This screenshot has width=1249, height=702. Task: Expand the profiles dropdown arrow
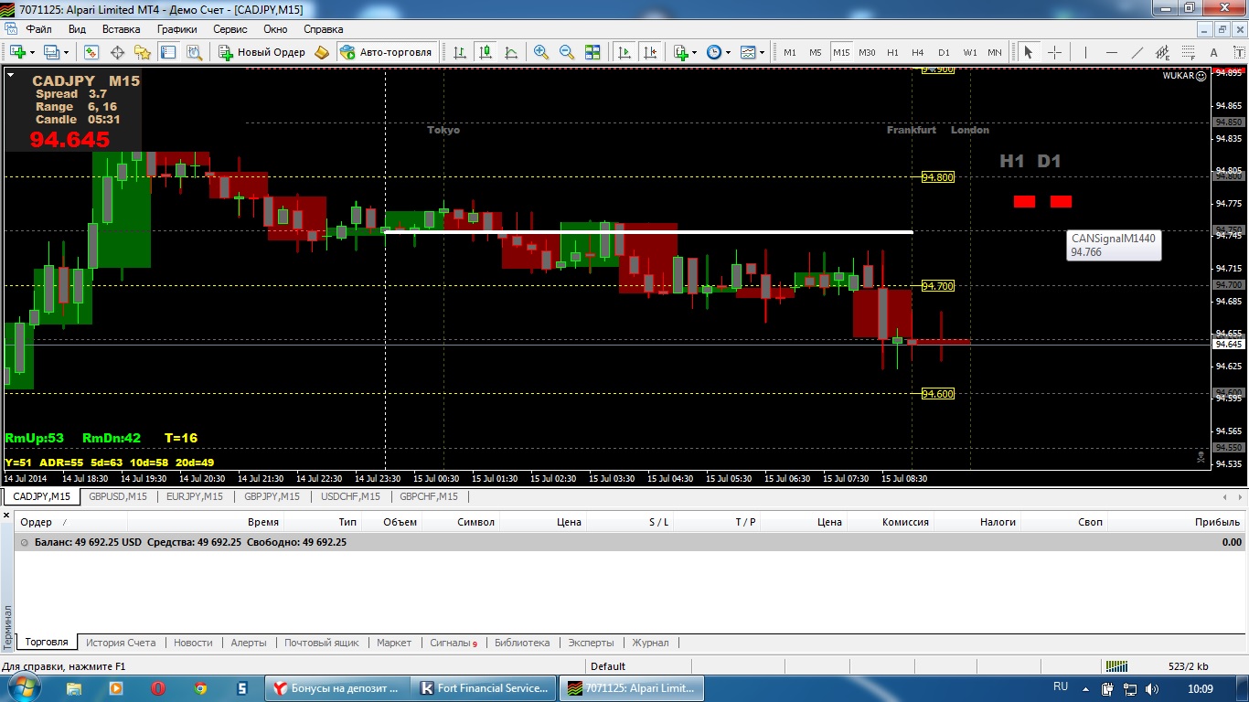pos(66,52)
